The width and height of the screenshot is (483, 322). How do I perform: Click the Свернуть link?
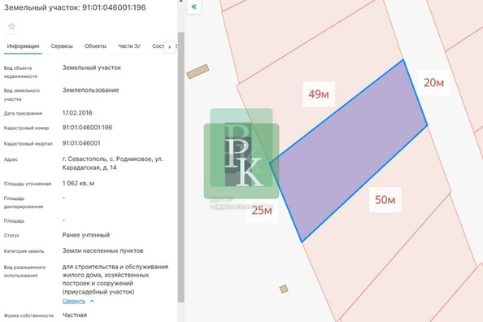click(x=74, y=301)
